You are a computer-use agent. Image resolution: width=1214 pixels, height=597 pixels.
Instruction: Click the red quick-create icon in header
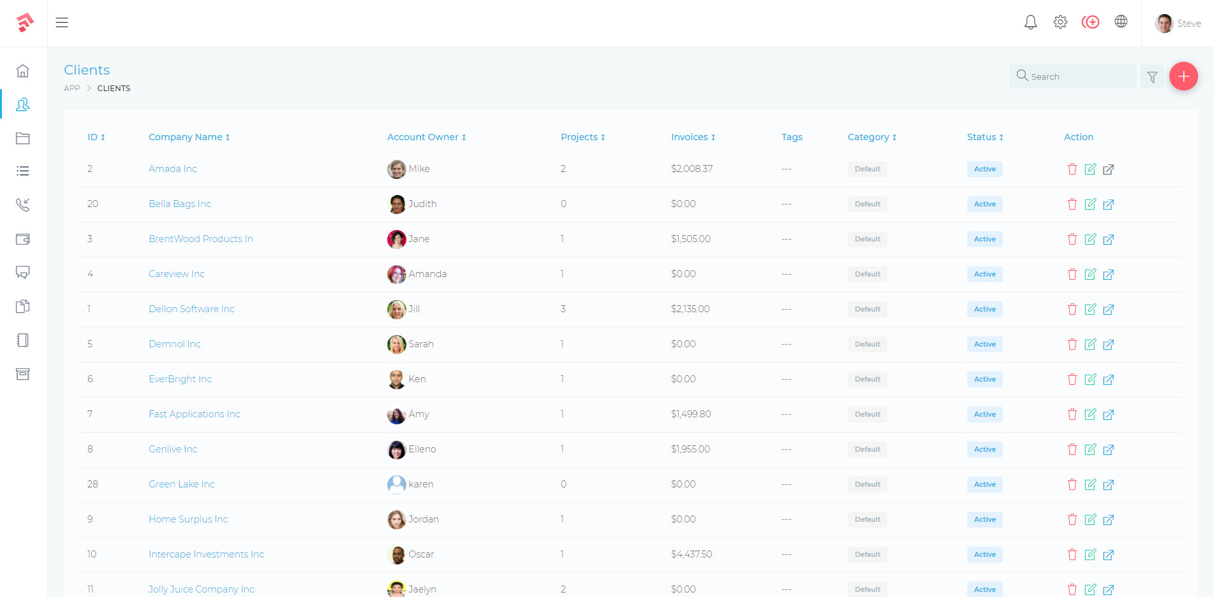pos(1091,22)
